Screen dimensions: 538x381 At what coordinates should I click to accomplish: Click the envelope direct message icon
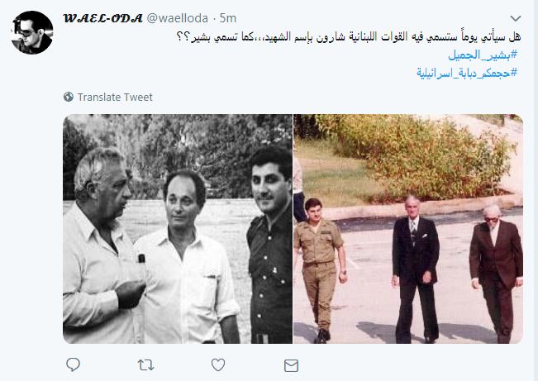[x=291, y=365]
